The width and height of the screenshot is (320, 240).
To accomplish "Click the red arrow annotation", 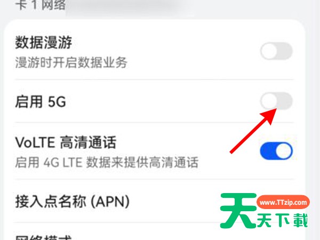I will pos(253,131).
